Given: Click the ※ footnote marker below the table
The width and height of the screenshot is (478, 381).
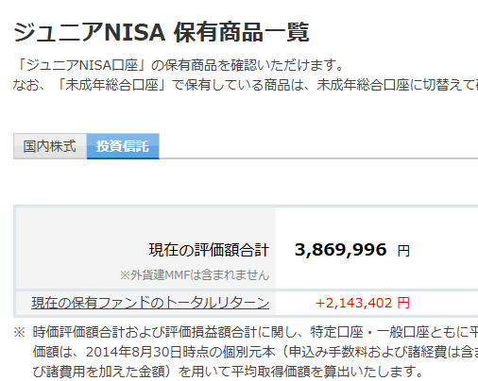Looking at the screenshot, I should tap(19, 332).
